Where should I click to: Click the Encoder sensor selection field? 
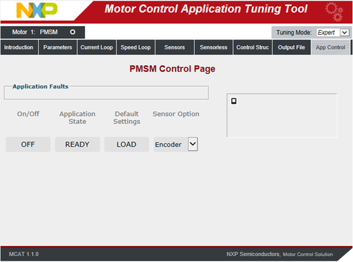pyautogui.click(x=175, y=144)
